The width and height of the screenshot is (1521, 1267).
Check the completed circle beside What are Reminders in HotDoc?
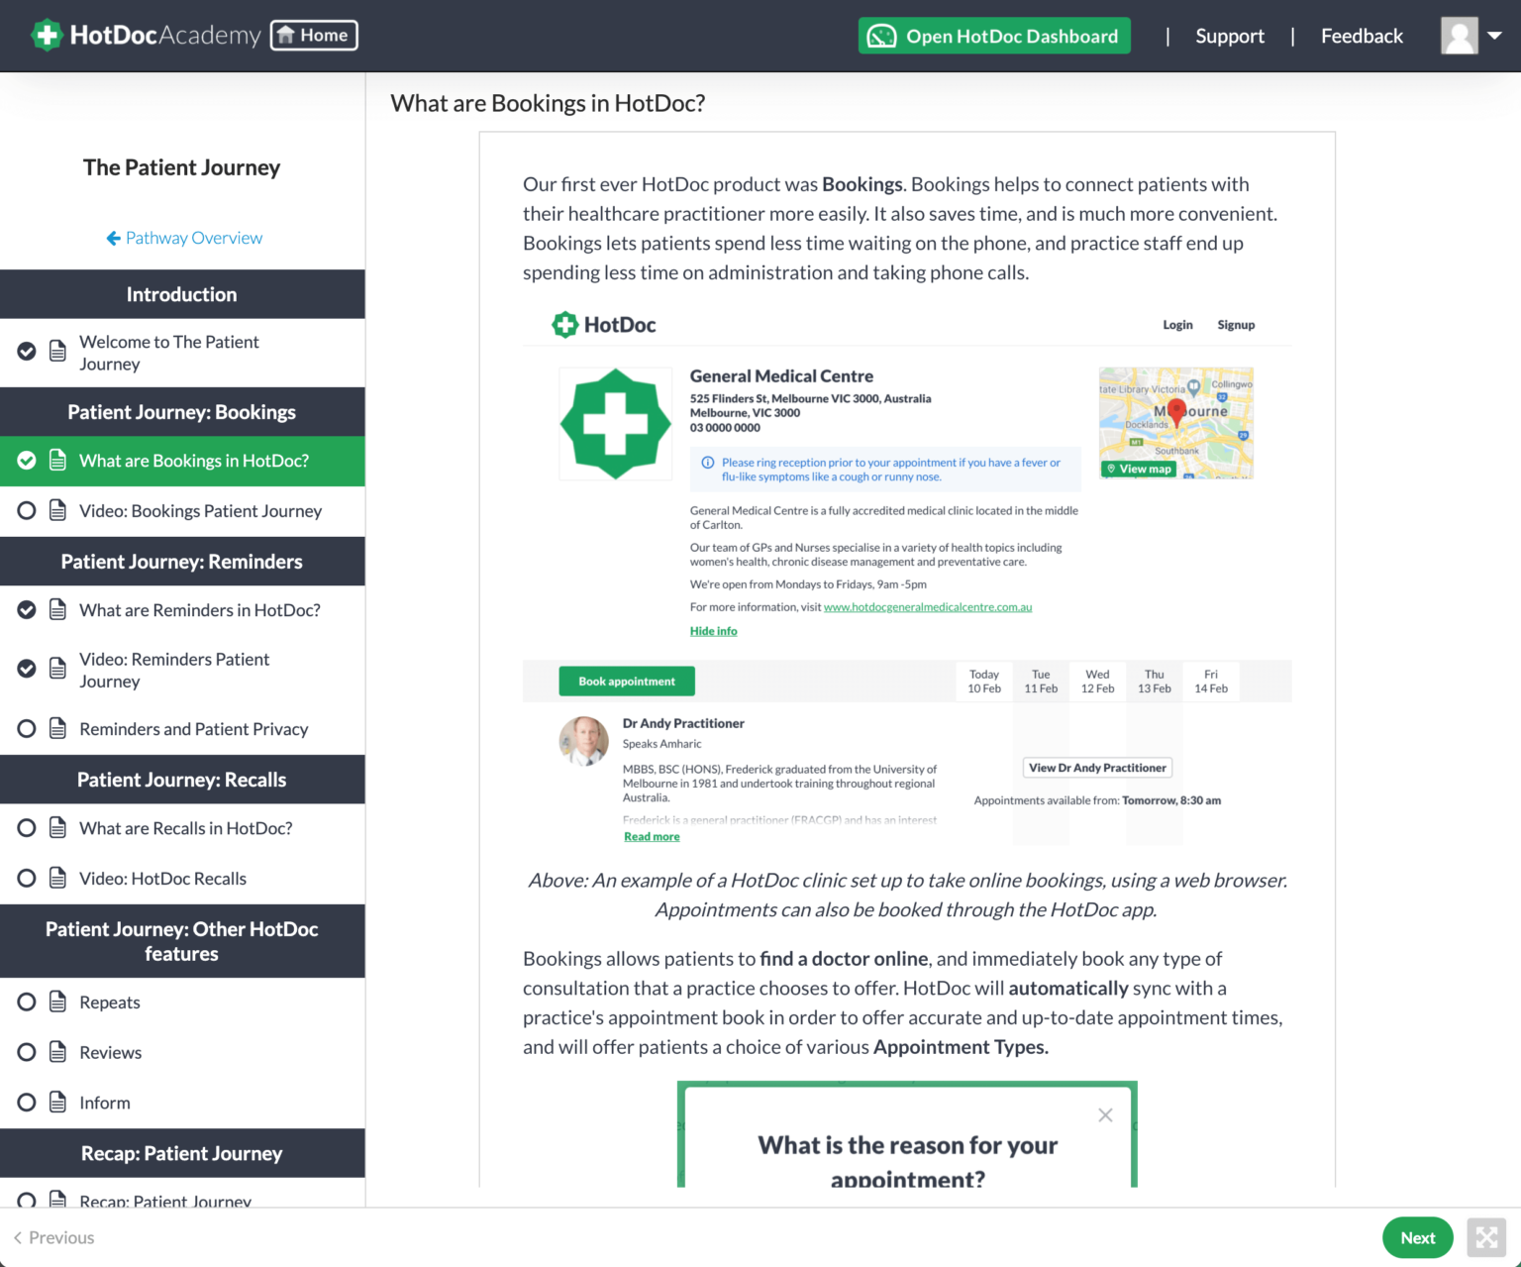[x=27, y=609]
